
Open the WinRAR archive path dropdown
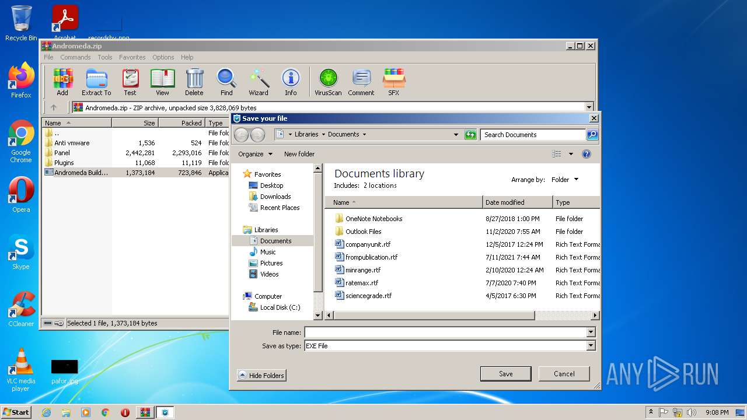pyautogui.click(x=589, y=107)
